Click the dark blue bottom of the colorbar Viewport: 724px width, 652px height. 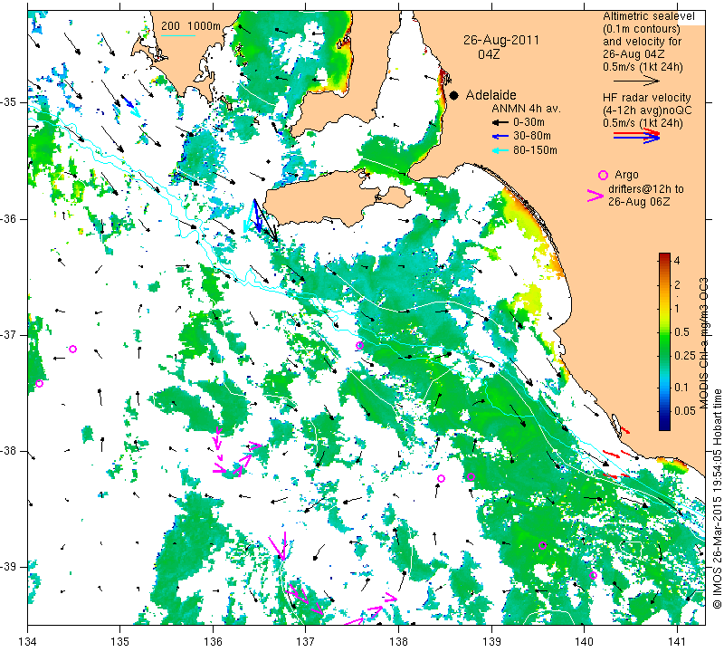point(664,426)
